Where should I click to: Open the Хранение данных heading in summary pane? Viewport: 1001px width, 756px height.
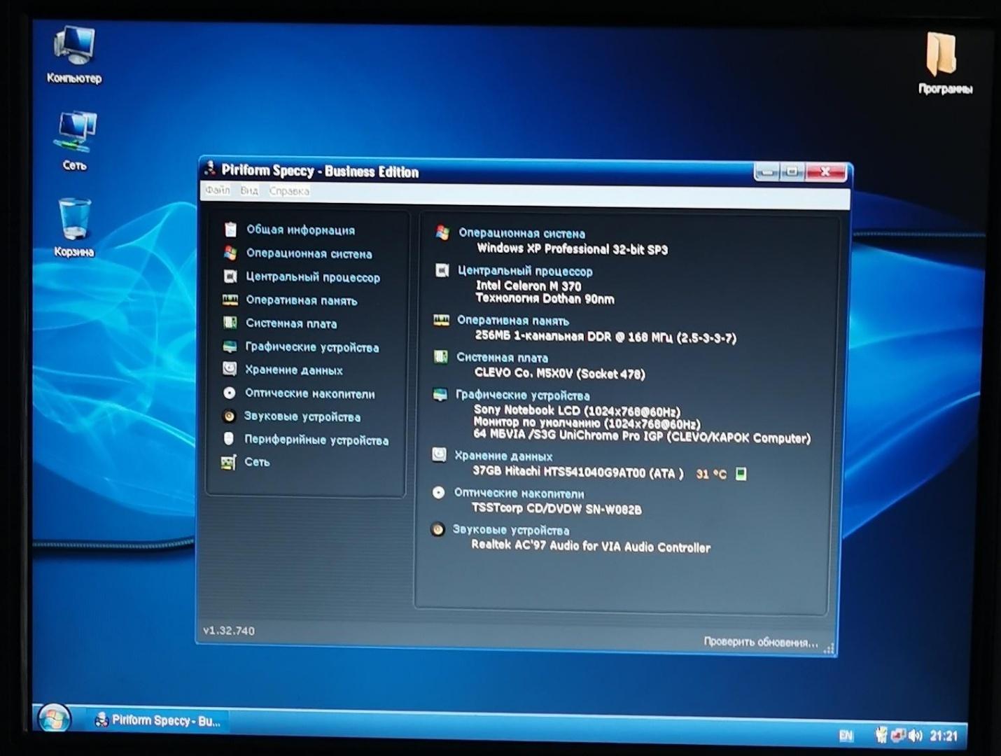tap(503, 456)
